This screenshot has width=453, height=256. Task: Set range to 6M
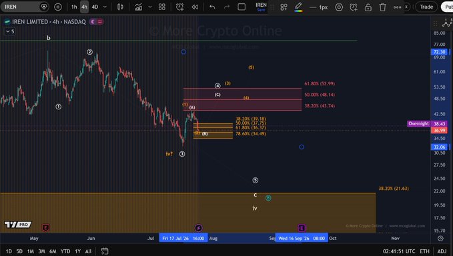[53, 251]
